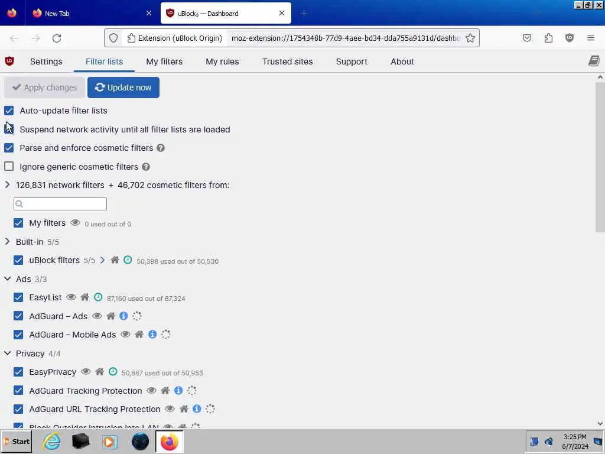Uncheck the AdGuard – Mobile Ads checkbox
The height and width of the screenshot is (454, 605).
18,335
